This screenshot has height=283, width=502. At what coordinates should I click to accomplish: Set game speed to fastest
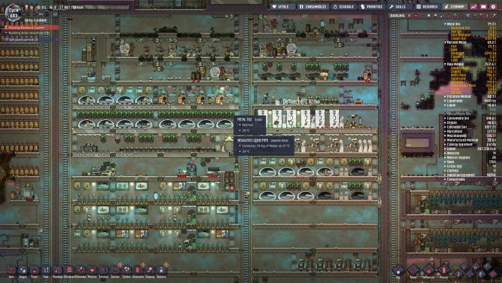click(47, 14)
